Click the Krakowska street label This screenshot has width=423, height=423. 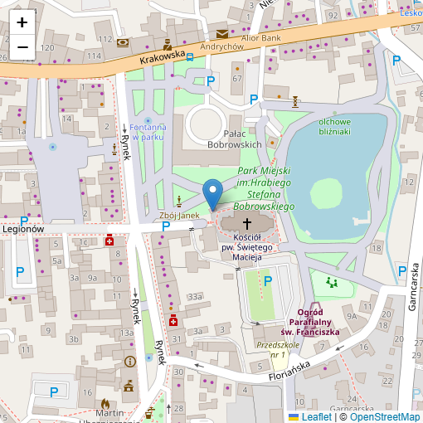(x=163, y=57)
